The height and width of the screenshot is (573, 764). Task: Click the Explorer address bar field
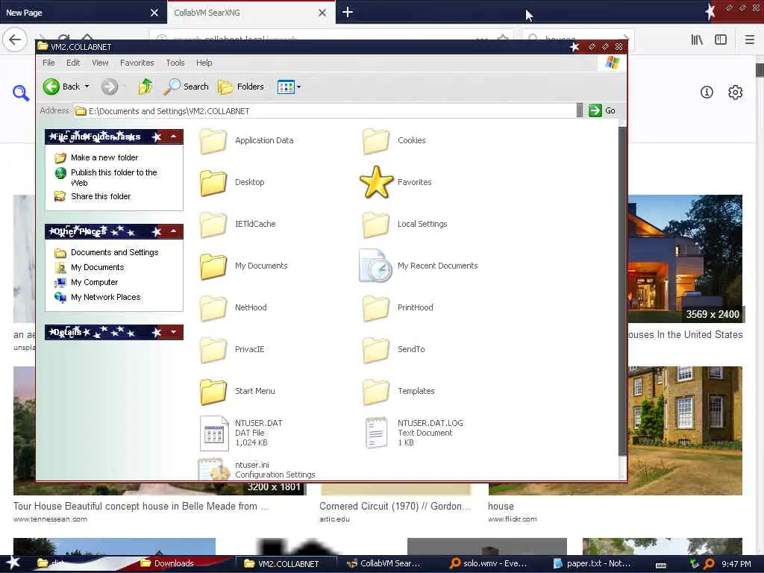pos(325,111)
